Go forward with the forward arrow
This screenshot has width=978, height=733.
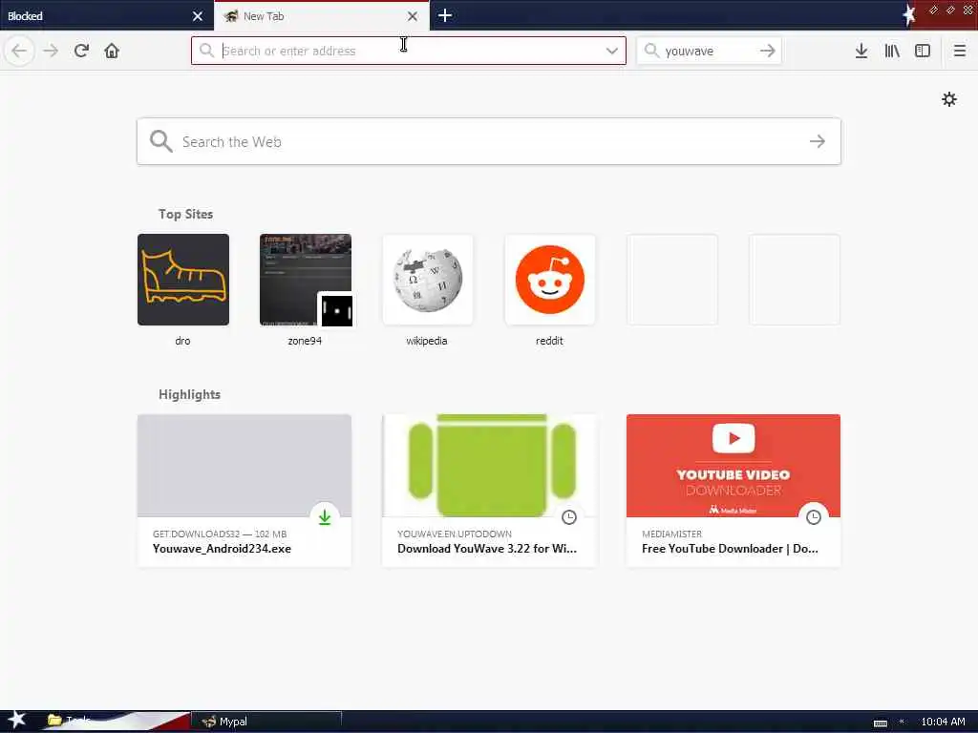(x=51, y=51)
